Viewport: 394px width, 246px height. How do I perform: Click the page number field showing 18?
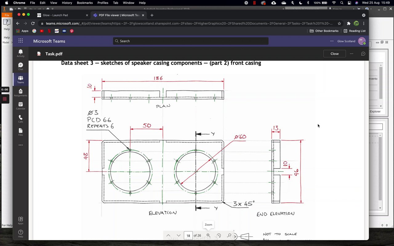pos(188,236)
